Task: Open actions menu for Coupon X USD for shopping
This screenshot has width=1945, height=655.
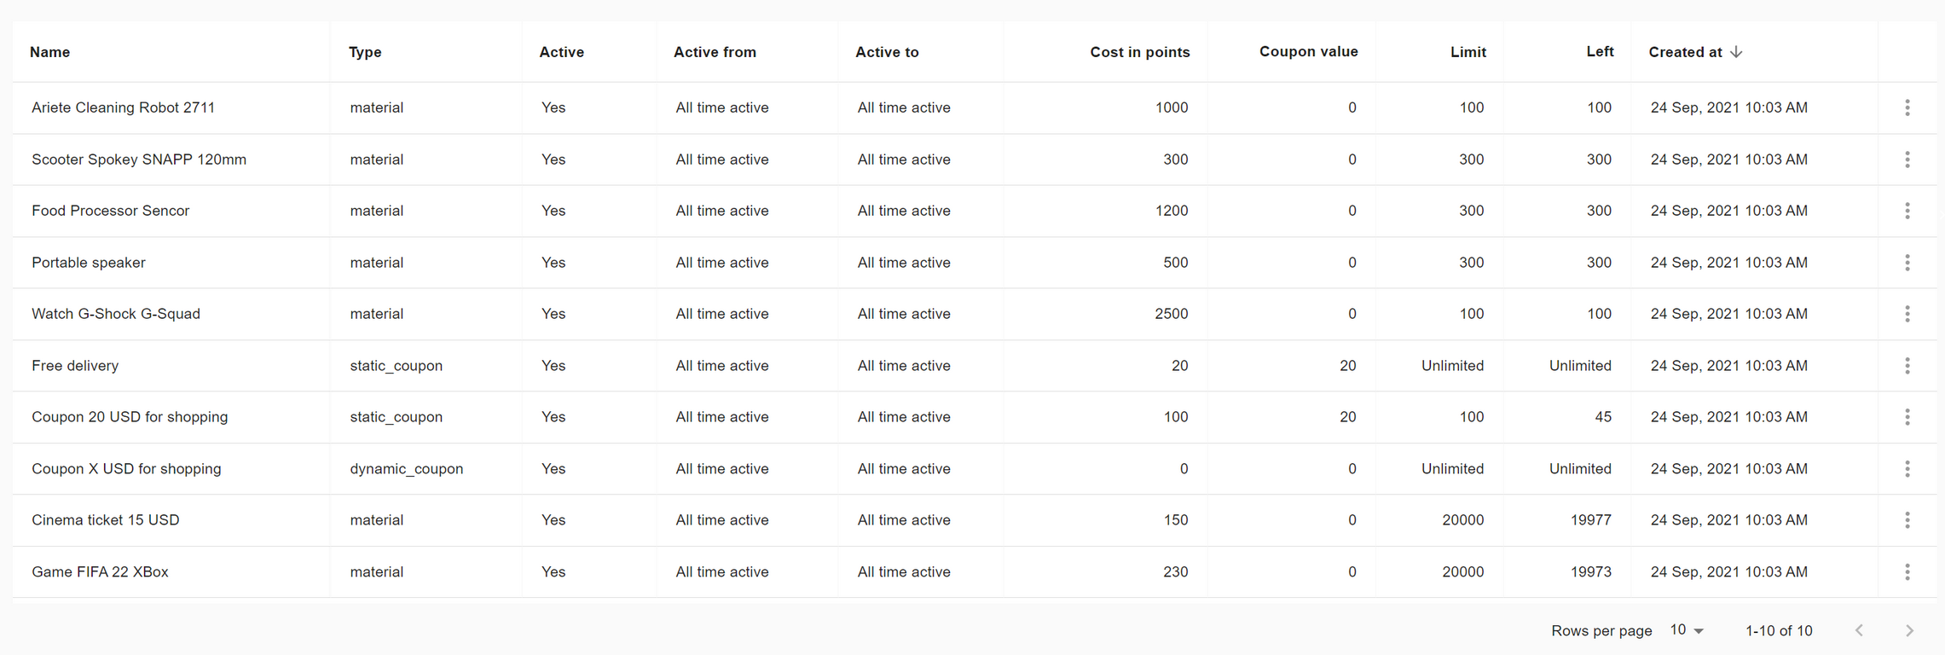Action: pyautogui.click(x=1907, y=469)
